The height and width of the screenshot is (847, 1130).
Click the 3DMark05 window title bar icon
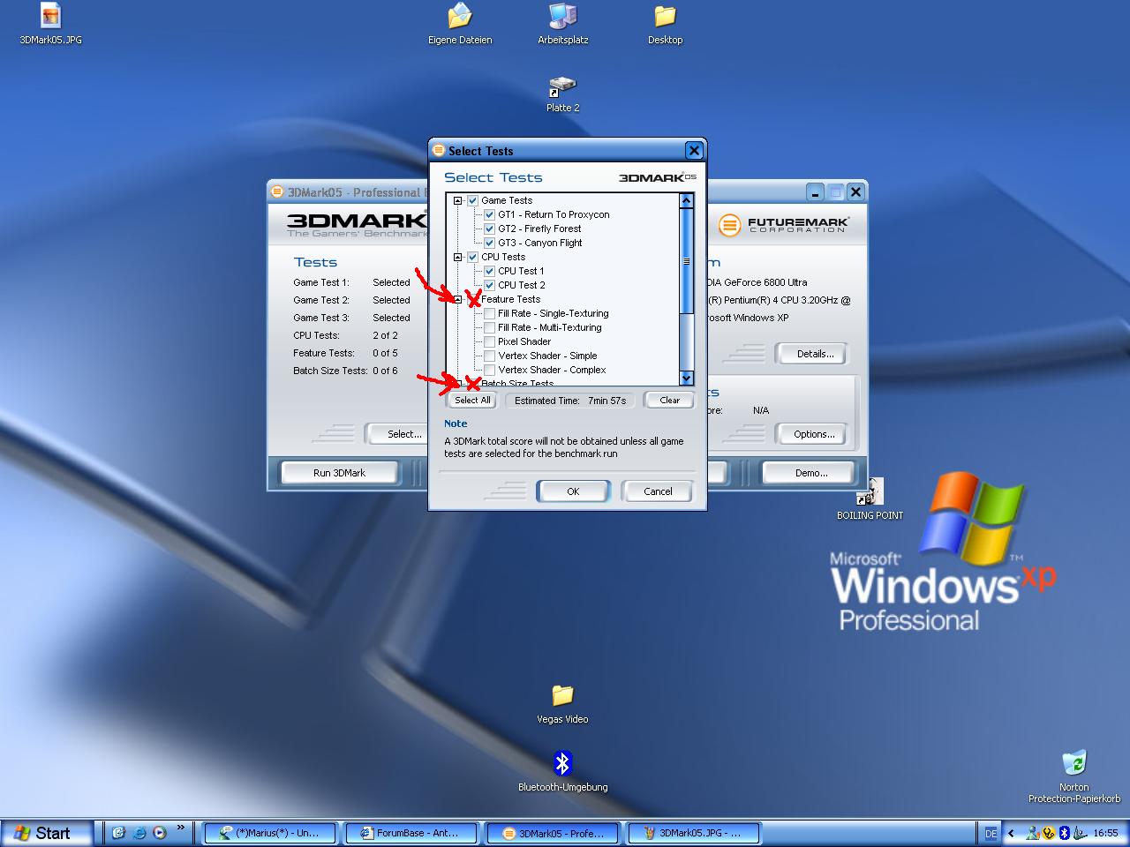click(x=277, y=191)
